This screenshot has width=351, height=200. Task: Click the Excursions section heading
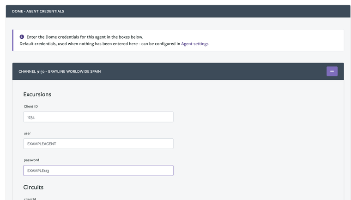[x=37, y=94]
